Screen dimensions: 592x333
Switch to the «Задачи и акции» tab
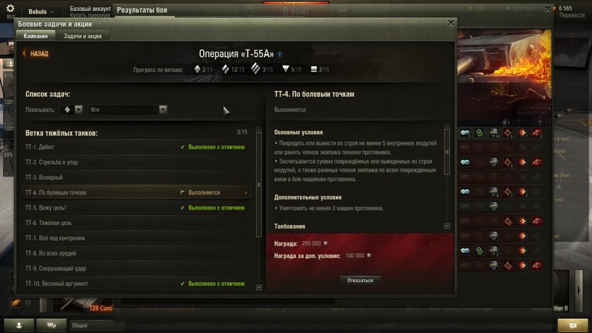click(82, 36)
